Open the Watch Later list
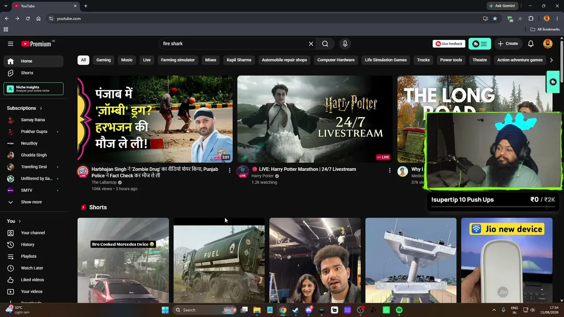Screen dimensions: 564x317 coord(33,268)
